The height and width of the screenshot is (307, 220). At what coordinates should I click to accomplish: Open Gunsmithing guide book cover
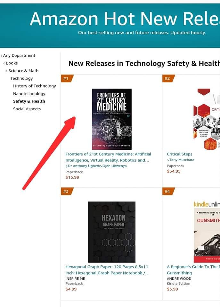(207, 232)
